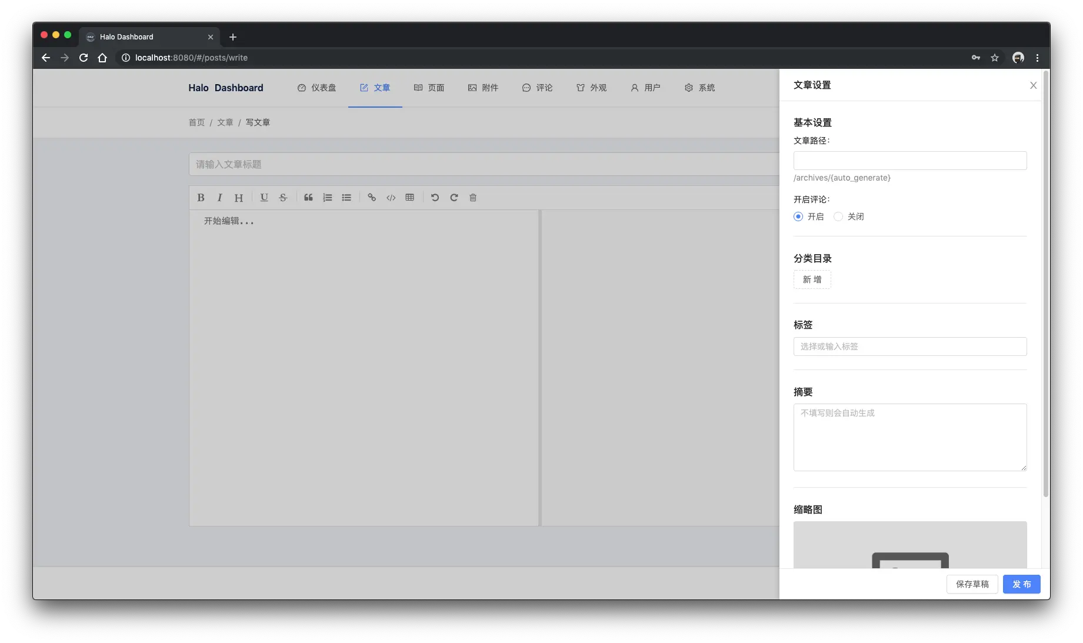Click 新增 to add a category
The height and width of the screenshot is (643, 1083).
click(x=812, y=279)
